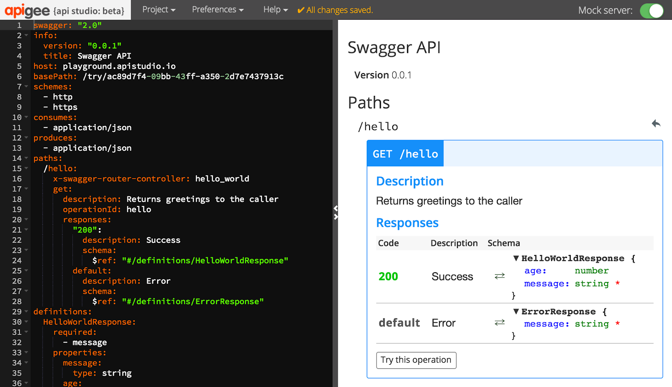The image size is (672, 387).
Task: Open the Help dropdown menu
Action: tap(276, 10)
